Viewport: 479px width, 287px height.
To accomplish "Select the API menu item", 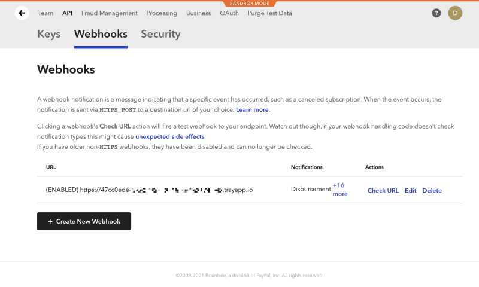I will pos(68,13).
